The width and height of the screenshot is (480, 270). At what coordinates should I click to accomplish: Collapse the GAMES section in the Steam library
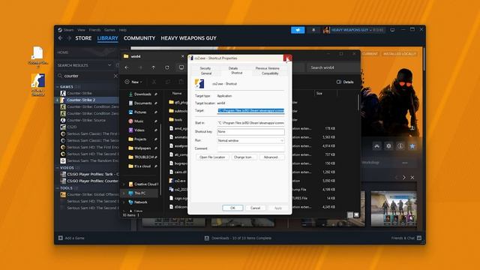click(x=58, y=87)
